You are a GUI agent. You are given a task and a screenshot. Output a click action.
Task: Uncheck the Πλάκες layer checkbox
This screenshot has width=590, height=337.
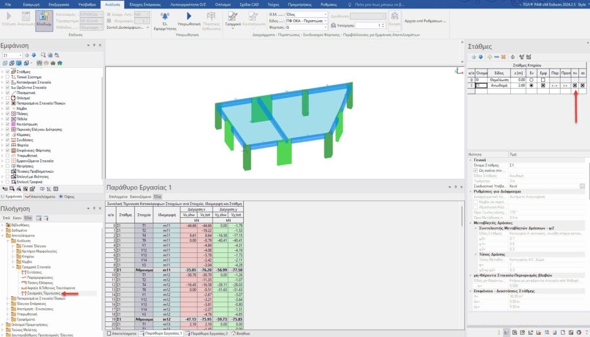click(x=8, y=114)
